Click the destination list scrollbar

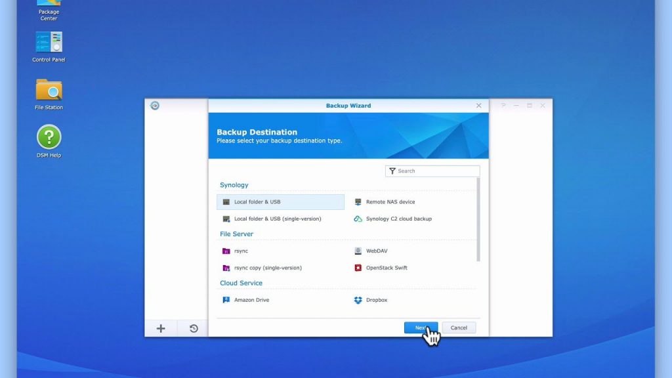tap(478, 219)
